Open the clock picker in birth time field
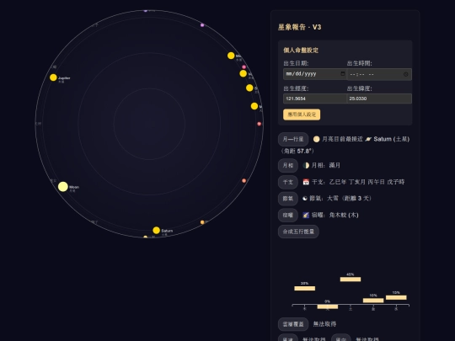 point(405,74)
